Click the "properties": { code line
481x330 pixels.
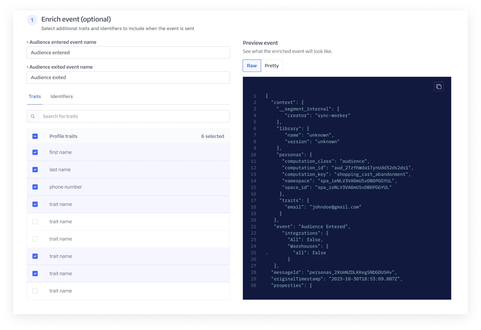pyautogui.click(x=291, y=285)
